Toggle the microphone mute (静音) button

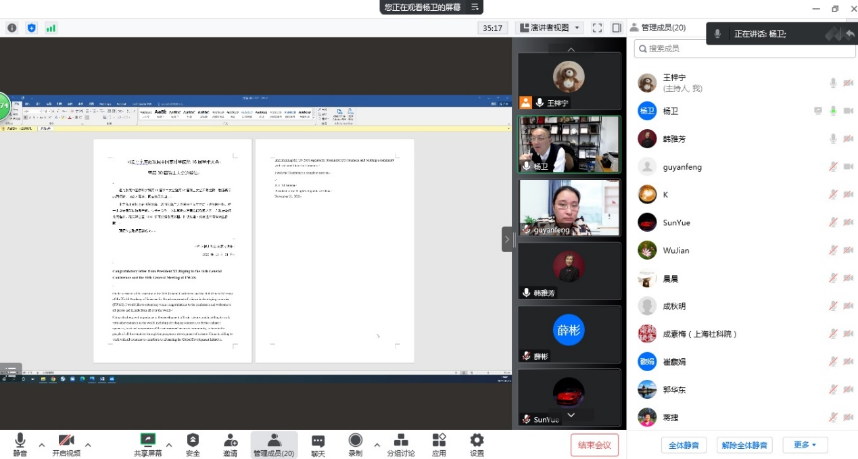tap(20, 444)
